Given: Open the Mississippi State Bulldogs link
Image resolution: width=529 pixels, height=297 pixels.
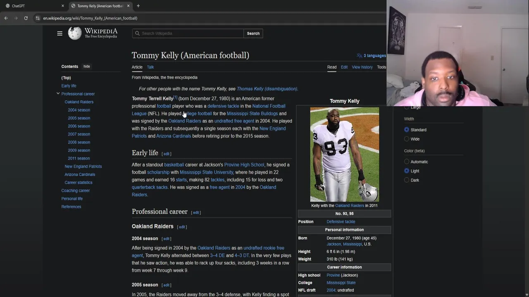Looking at the screenshot, I should (252, 113).
